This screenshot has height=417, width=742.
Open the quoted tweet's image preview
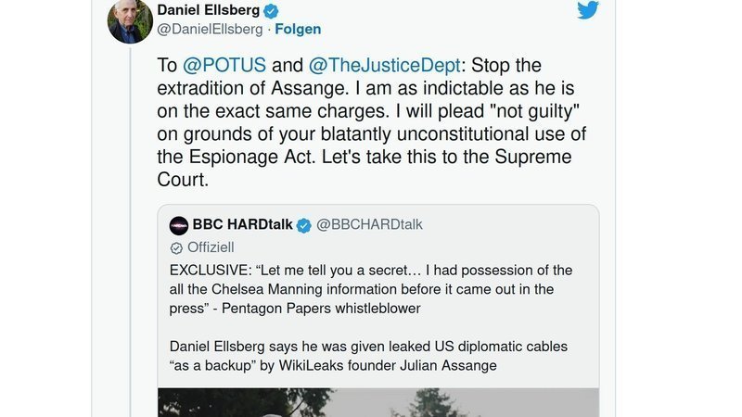click(x=377, y=402)
